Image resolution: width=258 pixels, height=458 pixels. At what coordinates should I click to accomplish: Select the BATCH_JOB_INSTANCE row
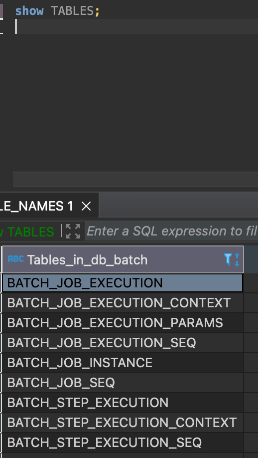click(x=123, y=363)
